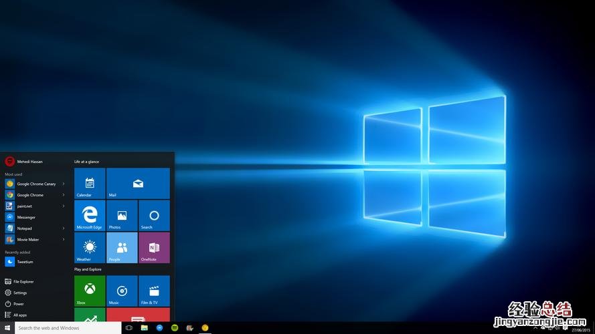The image size is (595, 334).
Task: Open the green Xbox tile
Action: 90,291
